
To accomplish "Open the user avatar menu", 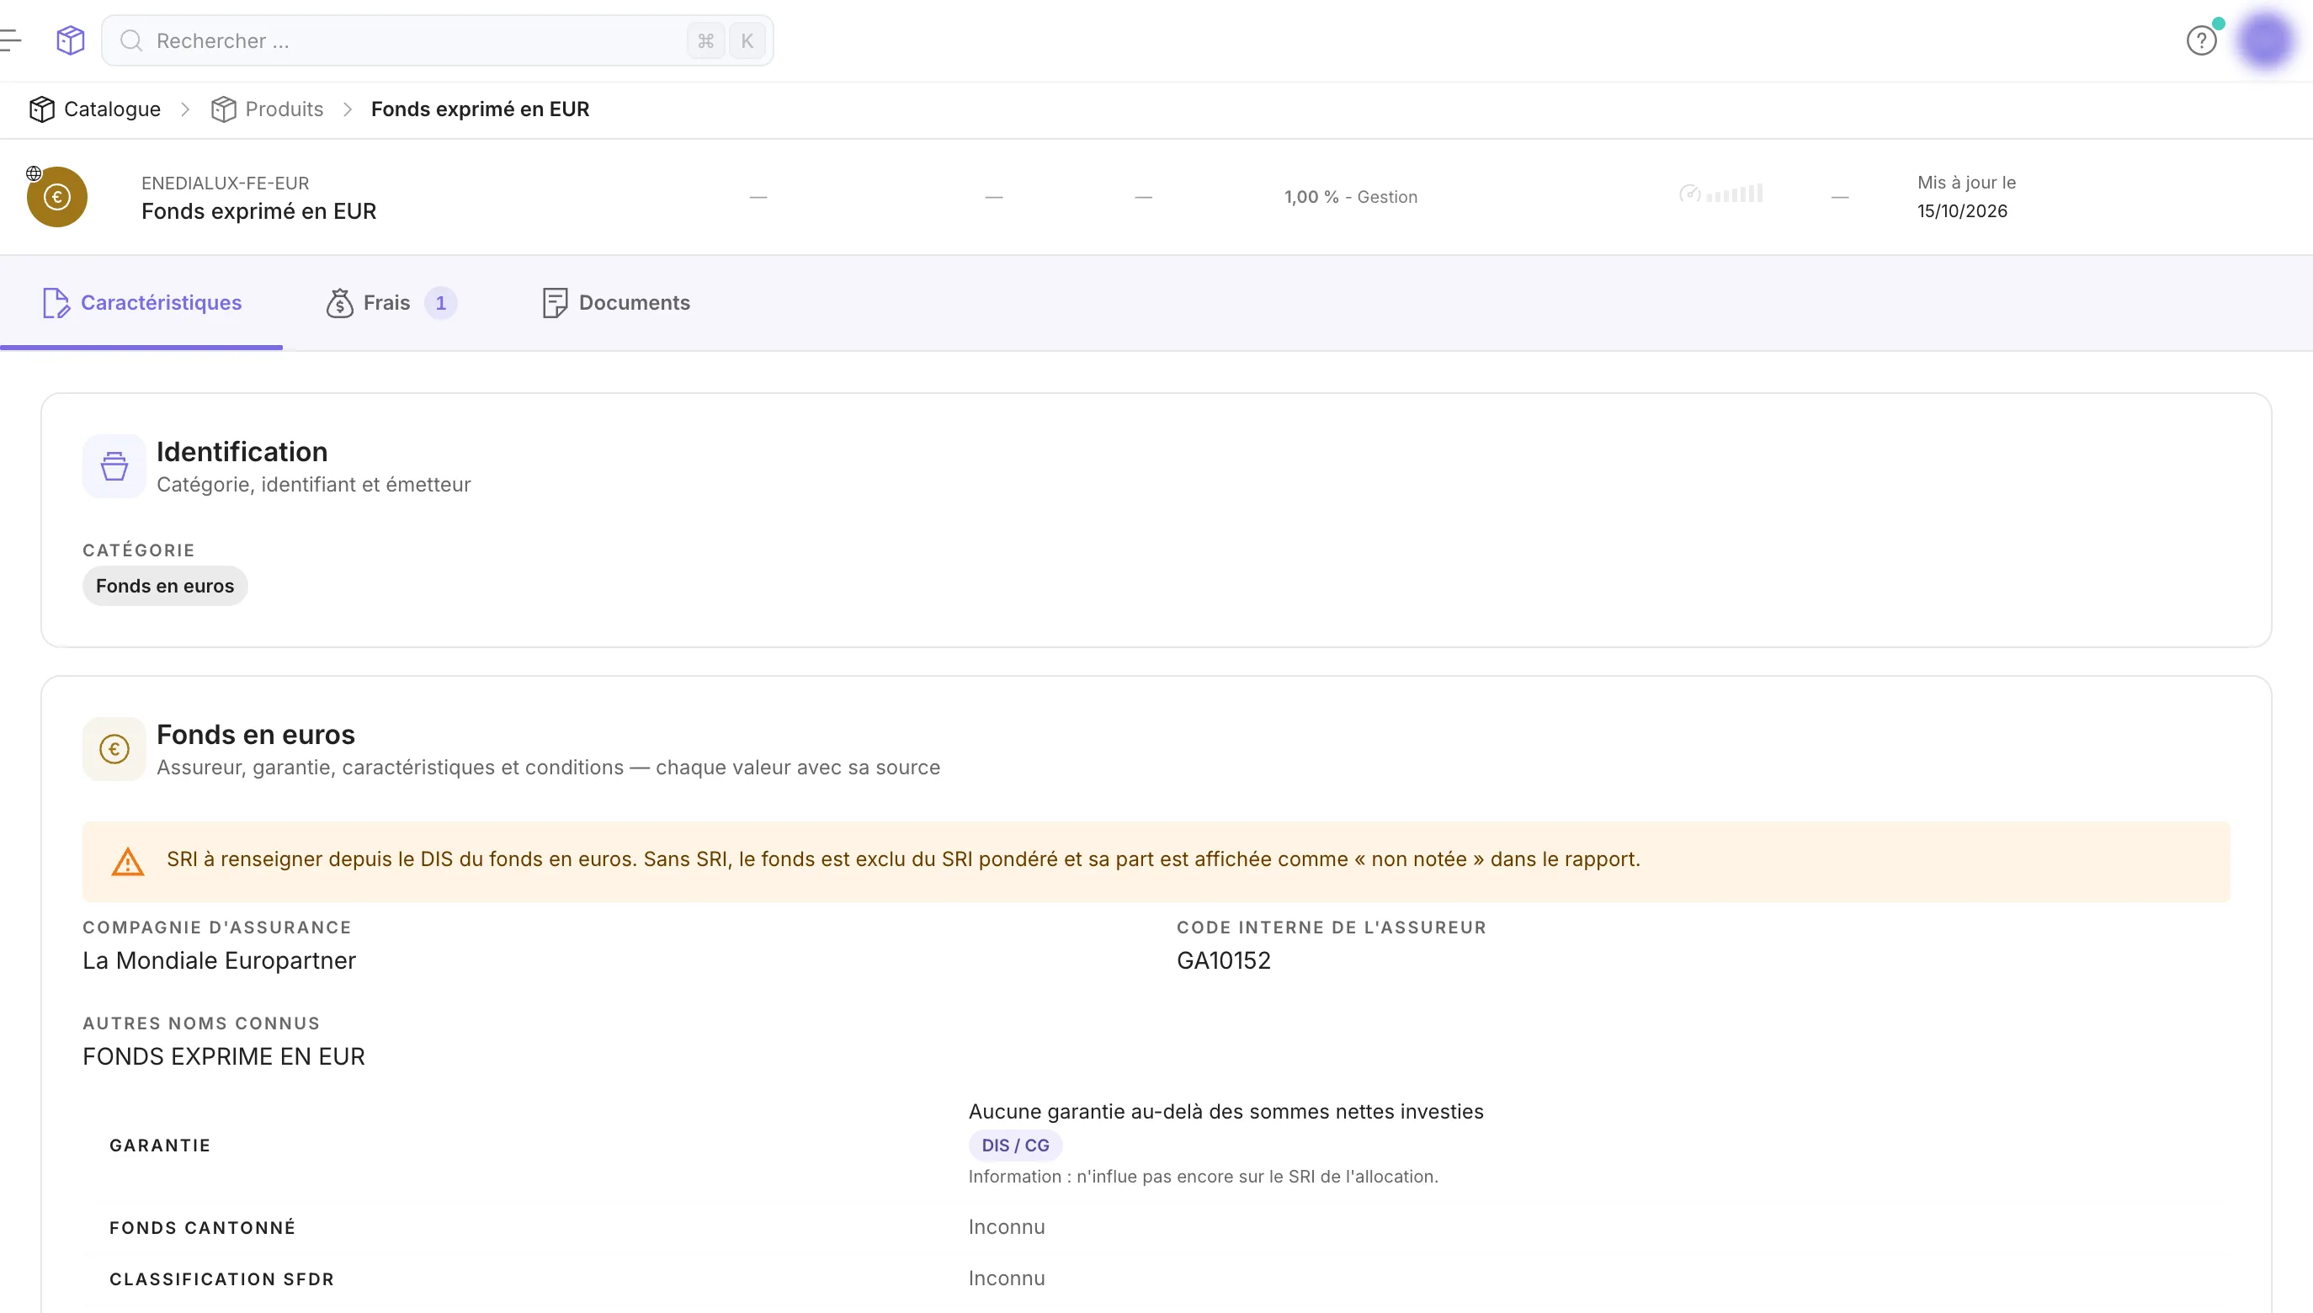I will [2265, 40].
